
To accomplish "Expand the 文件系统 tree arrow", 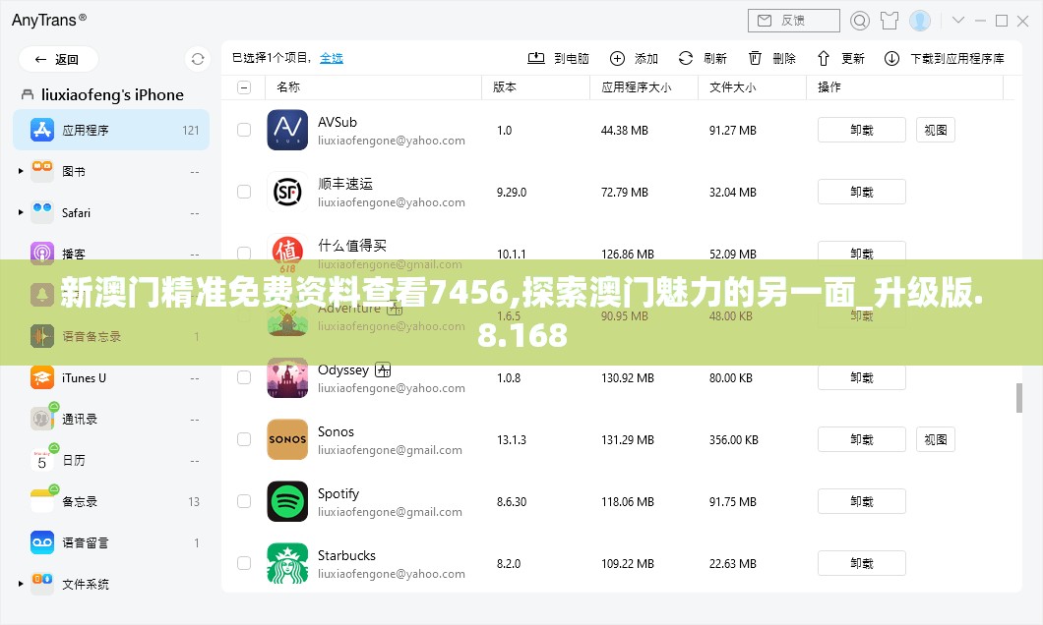I will point(21,584).
